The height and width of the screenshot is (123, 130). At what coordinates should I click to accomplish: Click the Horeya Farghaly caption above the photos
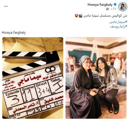(14, 33)
